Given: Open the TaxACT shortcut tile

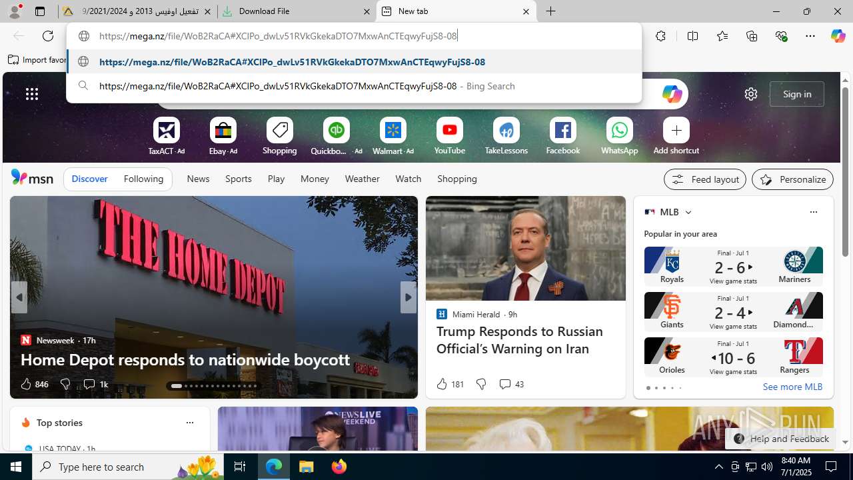Looking at the screenshot, I should tap(167, 130).
